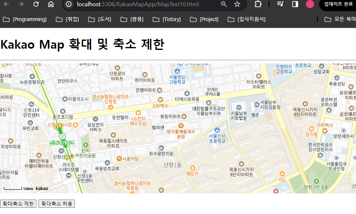The image size is (356, 214).
Task: Click the 서울남부지방검찰청 marker
Action: 257,104
